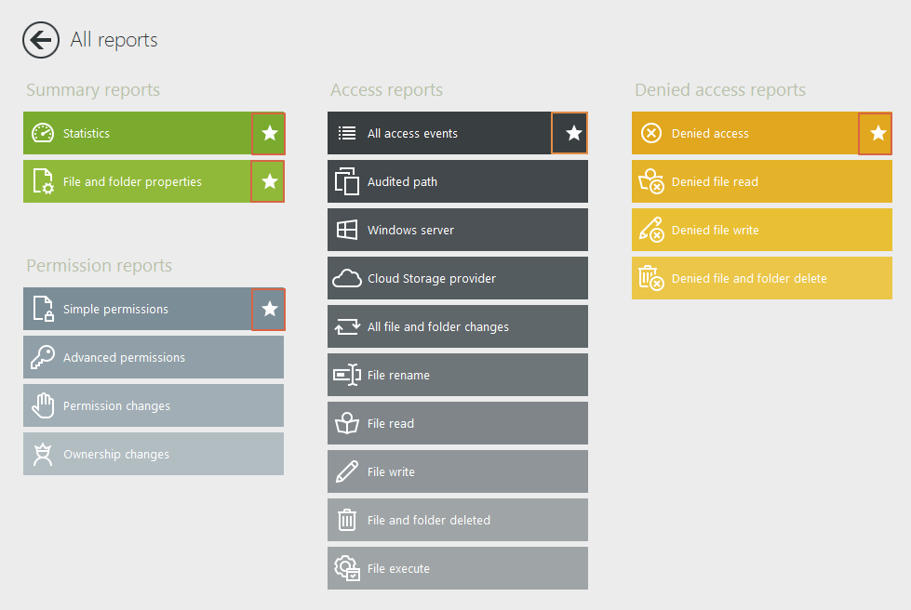Viewport: 911px width, 610px height.
Task: Toggle favorite star on Simple permissions
Action: (x=269, y=310)
